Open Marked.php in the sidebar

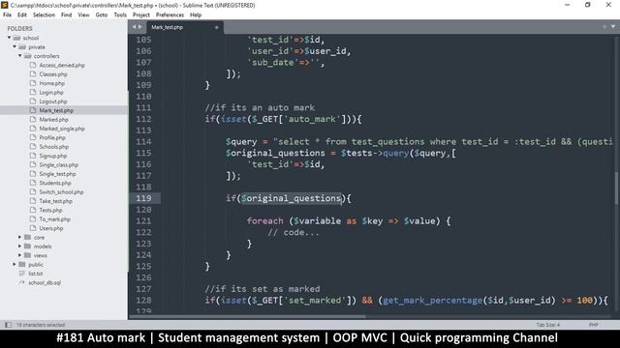tap(54, 120)
